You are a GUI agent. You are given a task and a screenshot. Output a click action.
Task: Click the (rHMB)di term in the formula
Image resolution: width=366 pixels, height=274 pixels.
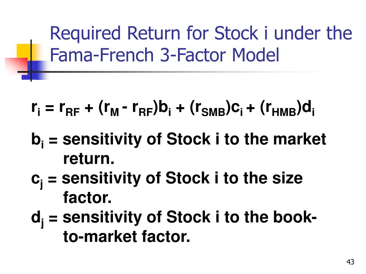(x=287, y=108)
